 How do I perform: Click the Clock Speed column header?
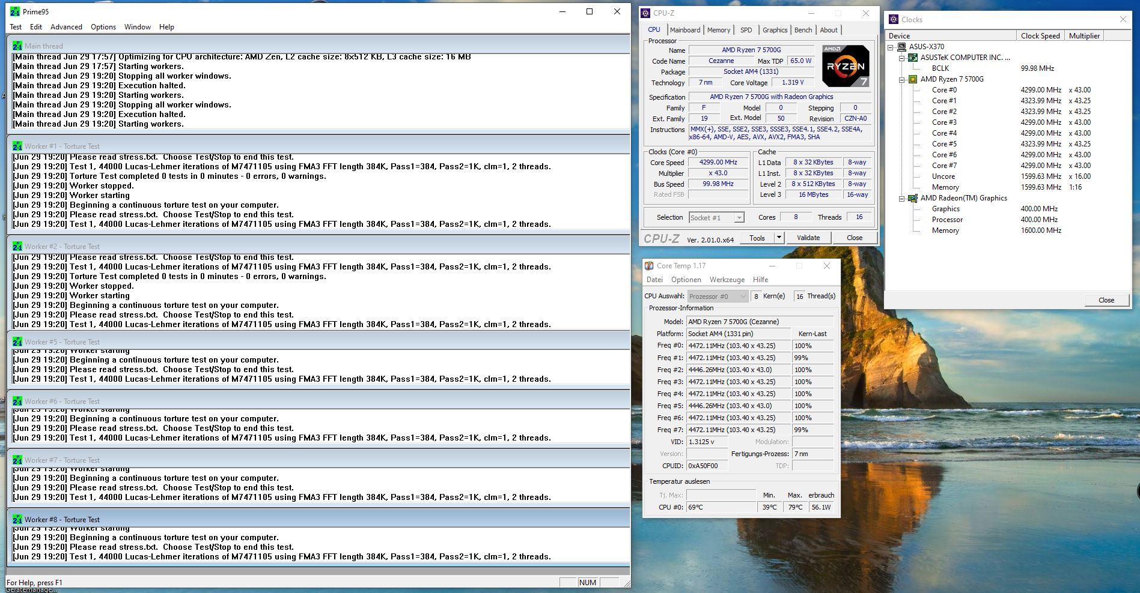coord(1041,36)
